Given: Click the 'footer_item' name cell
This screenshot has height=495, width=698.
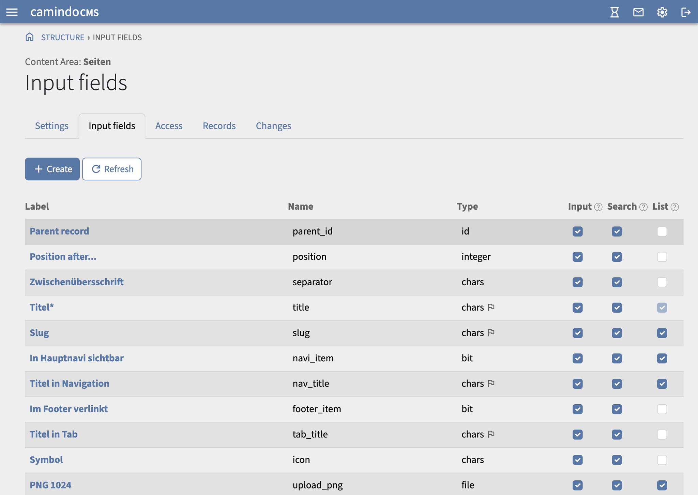Looking at the screenshot, I should click(x=317, y=409).
